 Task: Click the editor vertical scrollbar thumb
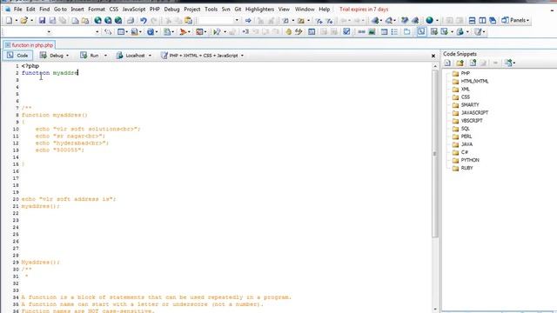435,153
